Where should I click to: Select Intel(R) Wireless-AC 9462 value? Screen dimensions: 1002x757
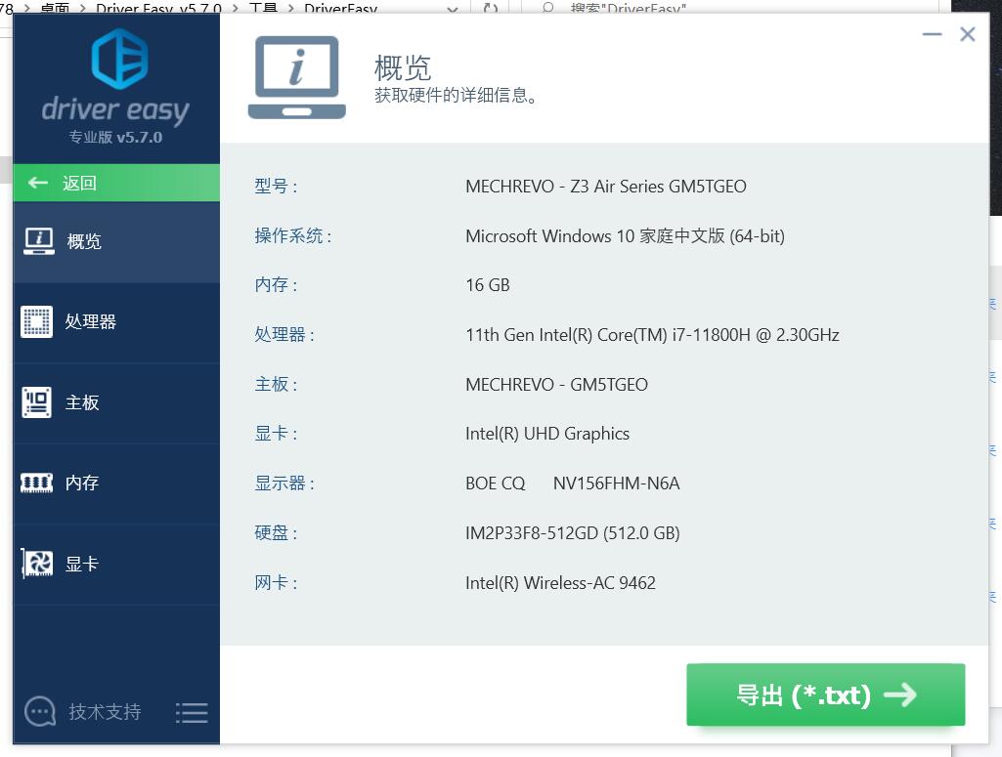click(560, 583)
